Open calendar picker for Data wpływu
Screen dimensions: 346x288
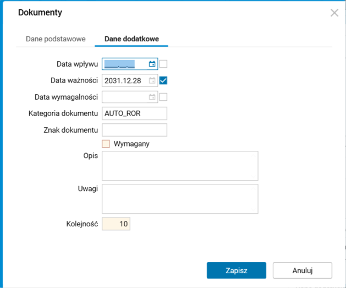[x=152, y=64]
